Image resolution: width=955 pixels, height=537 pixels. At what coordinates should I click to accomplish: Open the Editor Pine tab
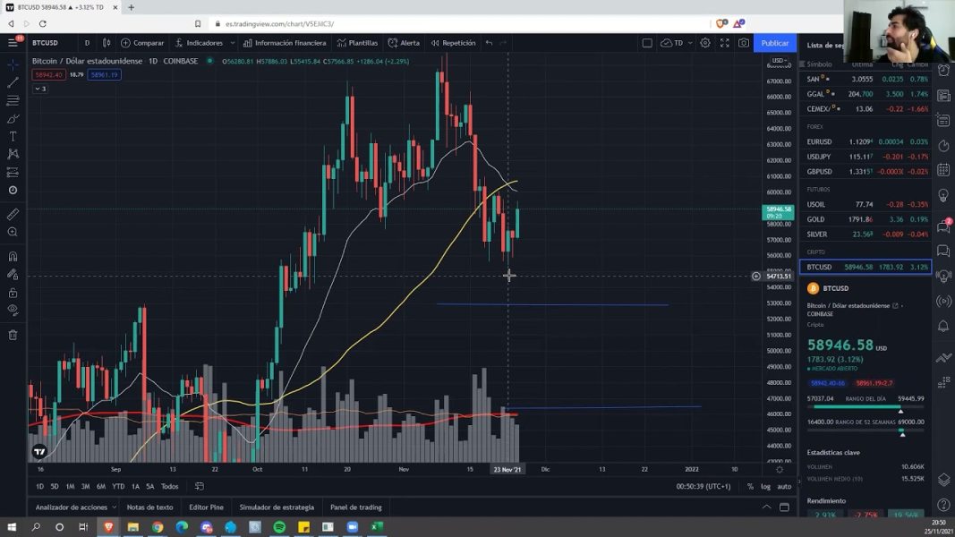point(206,507)
